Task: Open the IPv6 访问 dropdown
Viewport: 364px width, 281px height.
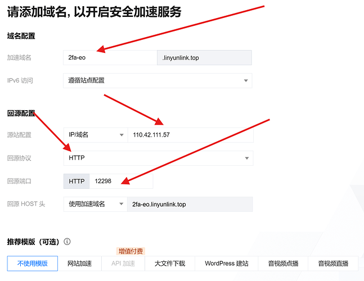Action: pyautogui.click(x=158, y=80)
